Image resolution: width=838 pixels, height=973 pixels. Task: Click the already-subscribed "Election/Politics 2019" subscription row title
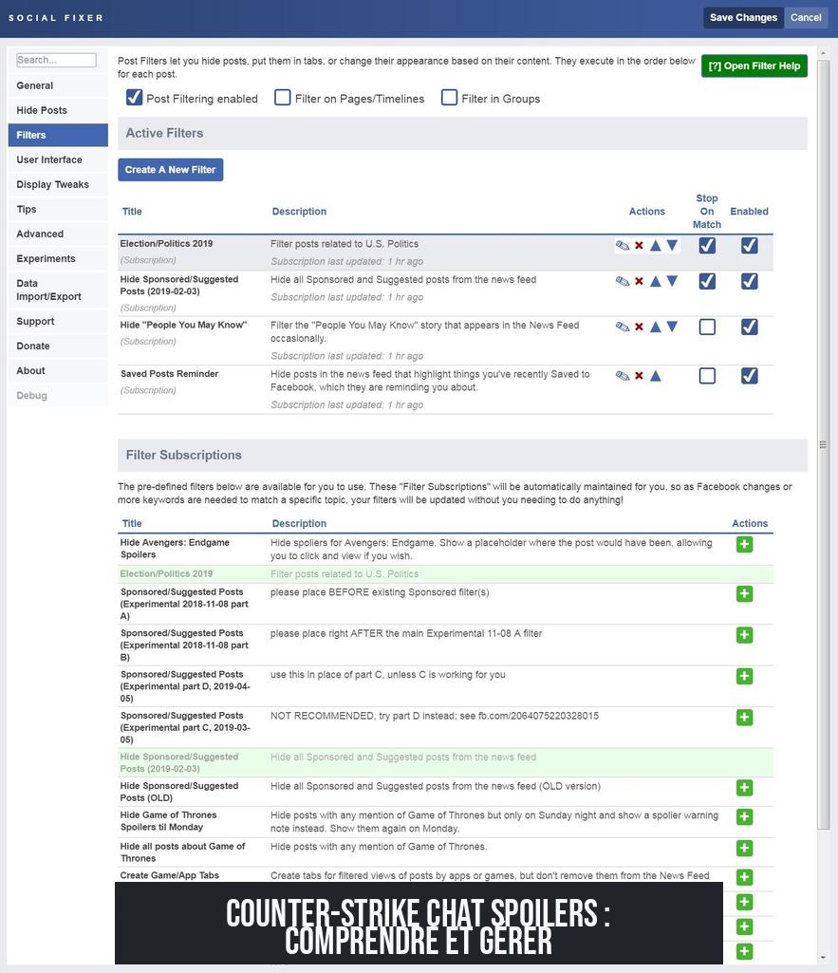coord(166,574)
